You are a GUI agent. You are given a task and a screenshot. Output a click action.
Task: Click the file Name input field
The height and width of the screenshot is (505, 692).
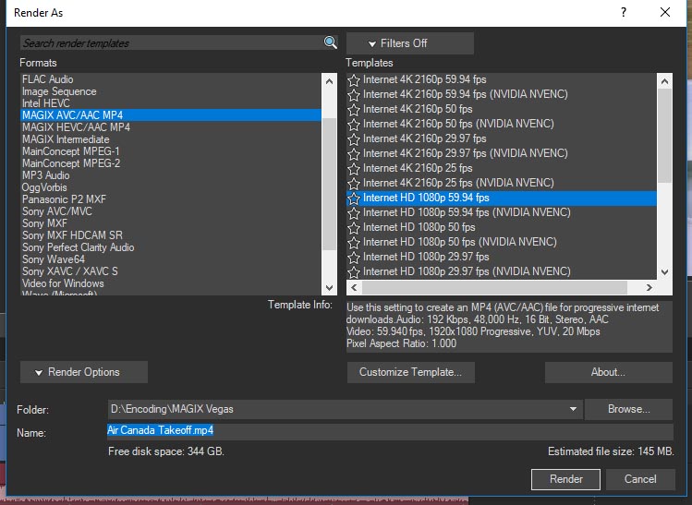coord(388,431)
